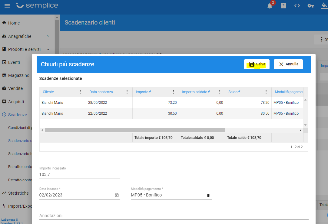The height and width of the screenshot is (224, 328).
Task: Open the hamburger menu icon
Action: coord(7,6)
